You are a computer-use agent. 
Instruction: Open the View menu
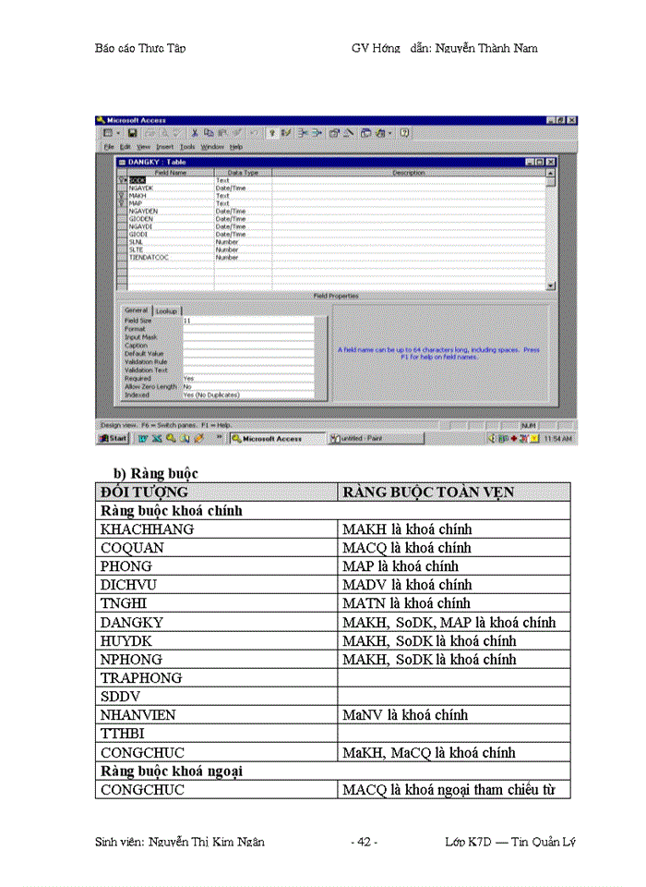tap(143, 147)
